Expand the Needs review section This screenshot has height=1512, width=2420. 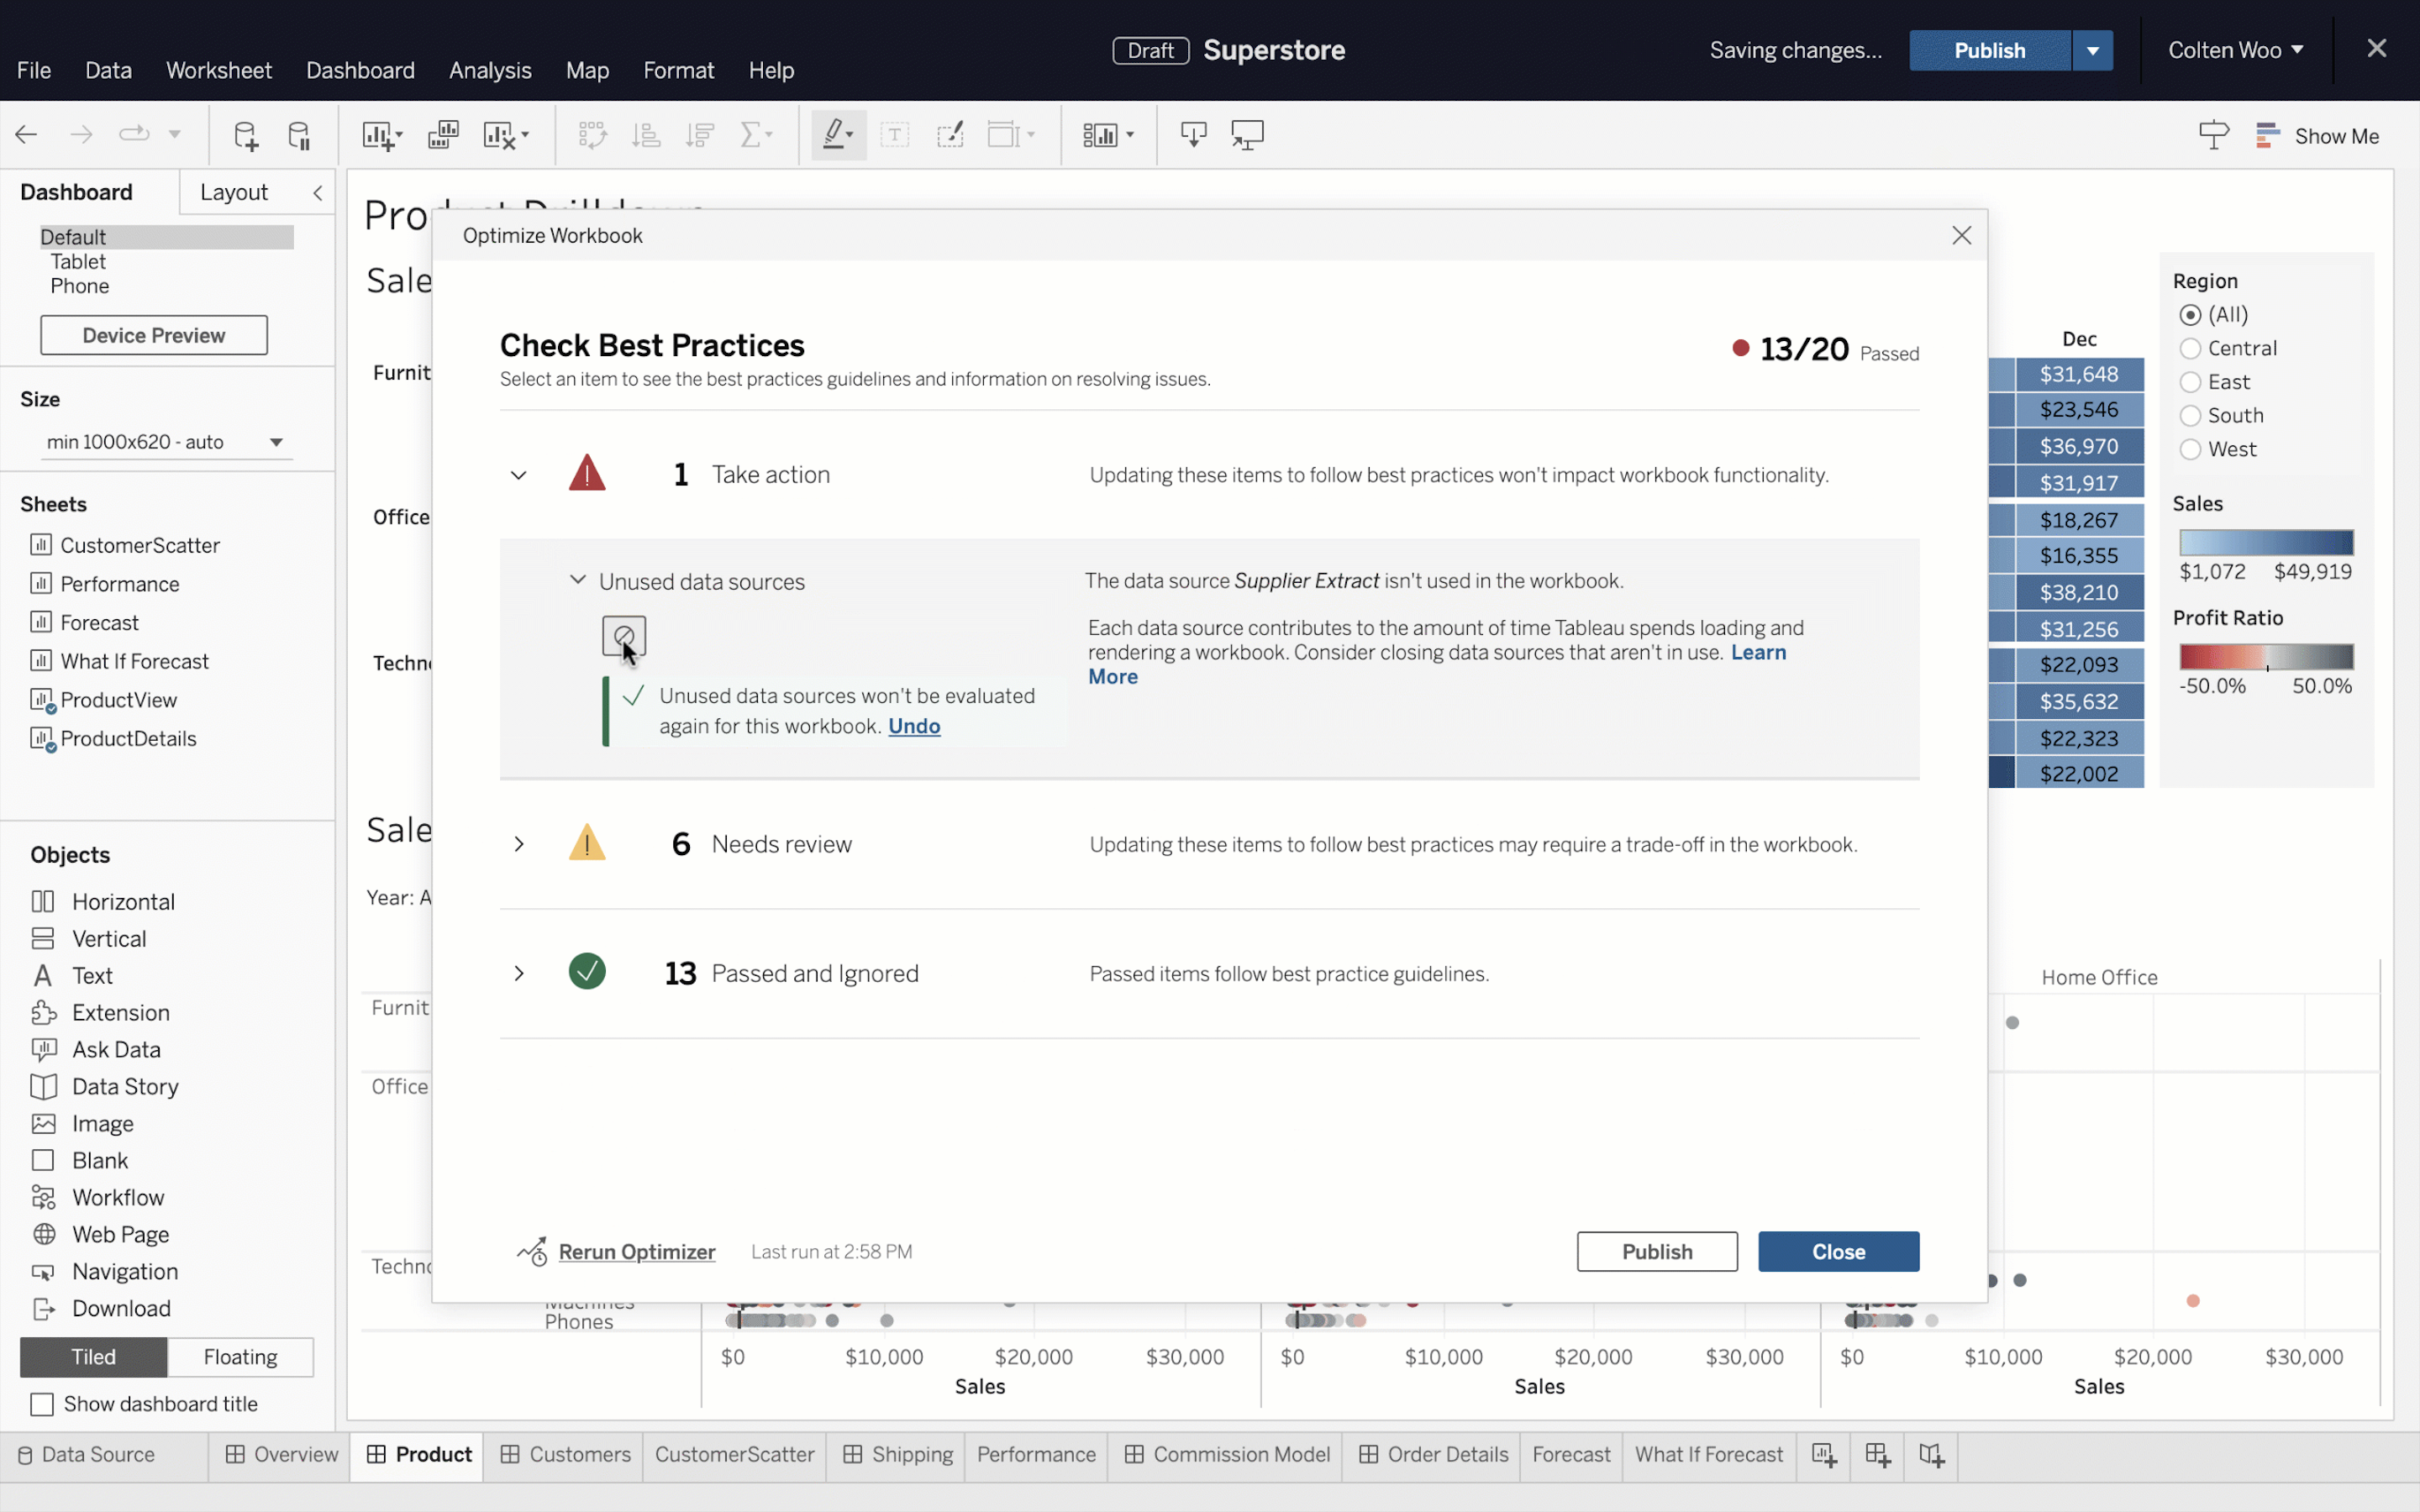point(519,844)
